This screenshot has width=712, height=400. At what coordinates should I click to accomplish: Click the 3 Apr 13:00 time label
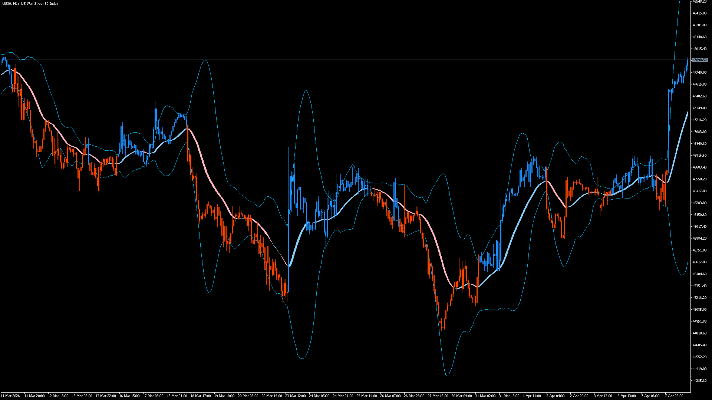603,396
